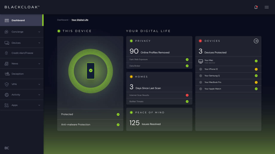Click the Dark Web Exposure green checkmark
The width and height of the screenshot is (275, 154).
click(187, 60)
